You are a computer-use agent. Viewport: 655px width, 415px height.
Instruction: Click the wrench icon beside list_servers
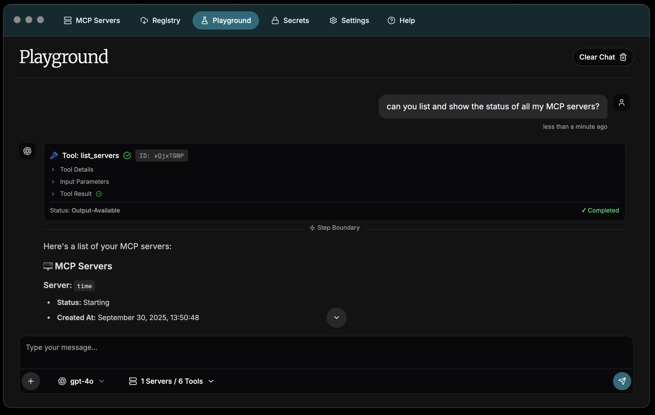pos(54,155)
